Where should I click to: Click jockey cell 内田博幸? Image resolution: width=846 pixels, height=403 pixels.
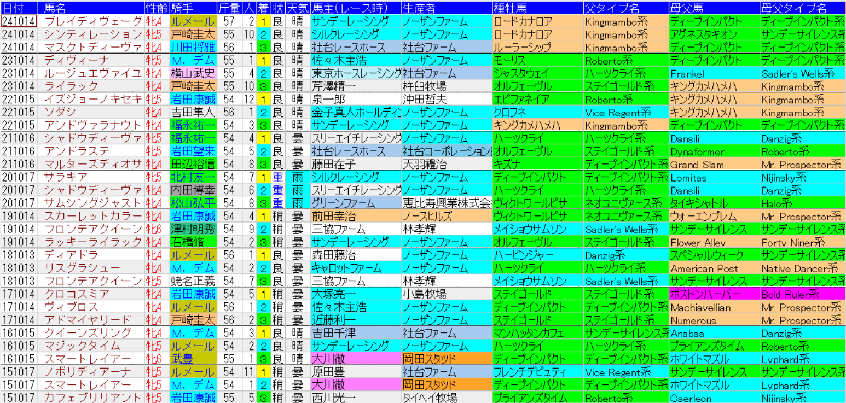click(x=193, y=190)
